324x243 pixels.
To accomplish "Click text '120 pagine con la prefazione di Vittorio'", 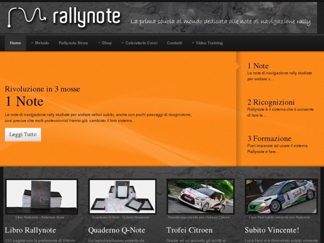I will [x=40, y=240].
